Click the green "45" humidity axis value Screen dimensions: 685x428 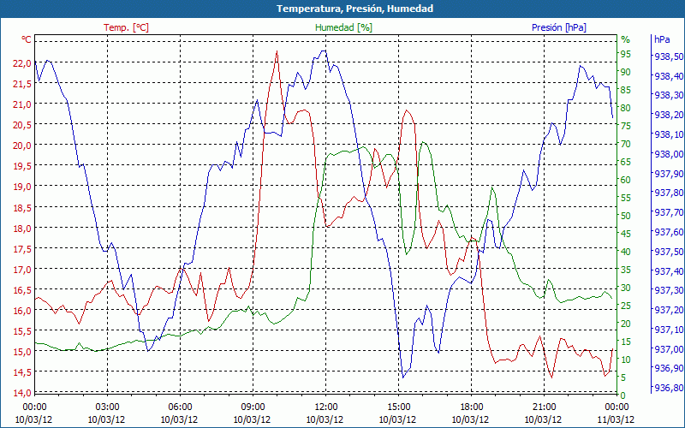626,234
